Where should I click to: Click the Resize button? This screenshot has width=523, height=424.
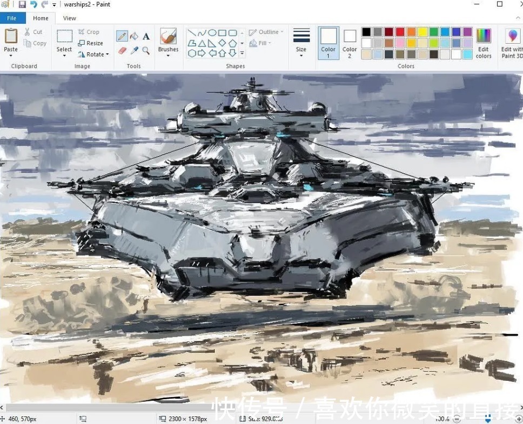(90, 43)
